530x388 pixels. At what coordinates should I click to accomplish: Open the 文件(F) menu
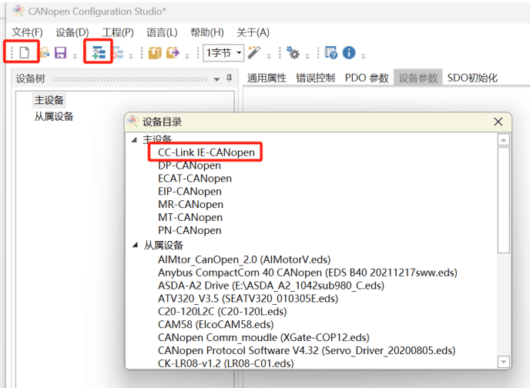(28, 32)
